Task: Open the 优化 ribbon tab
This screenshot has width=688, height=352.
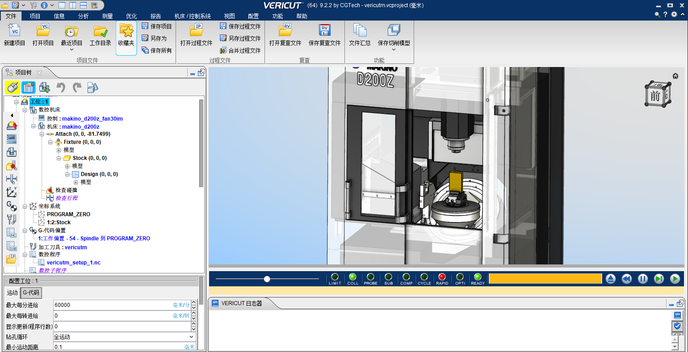Action: (x=131, y=16)
